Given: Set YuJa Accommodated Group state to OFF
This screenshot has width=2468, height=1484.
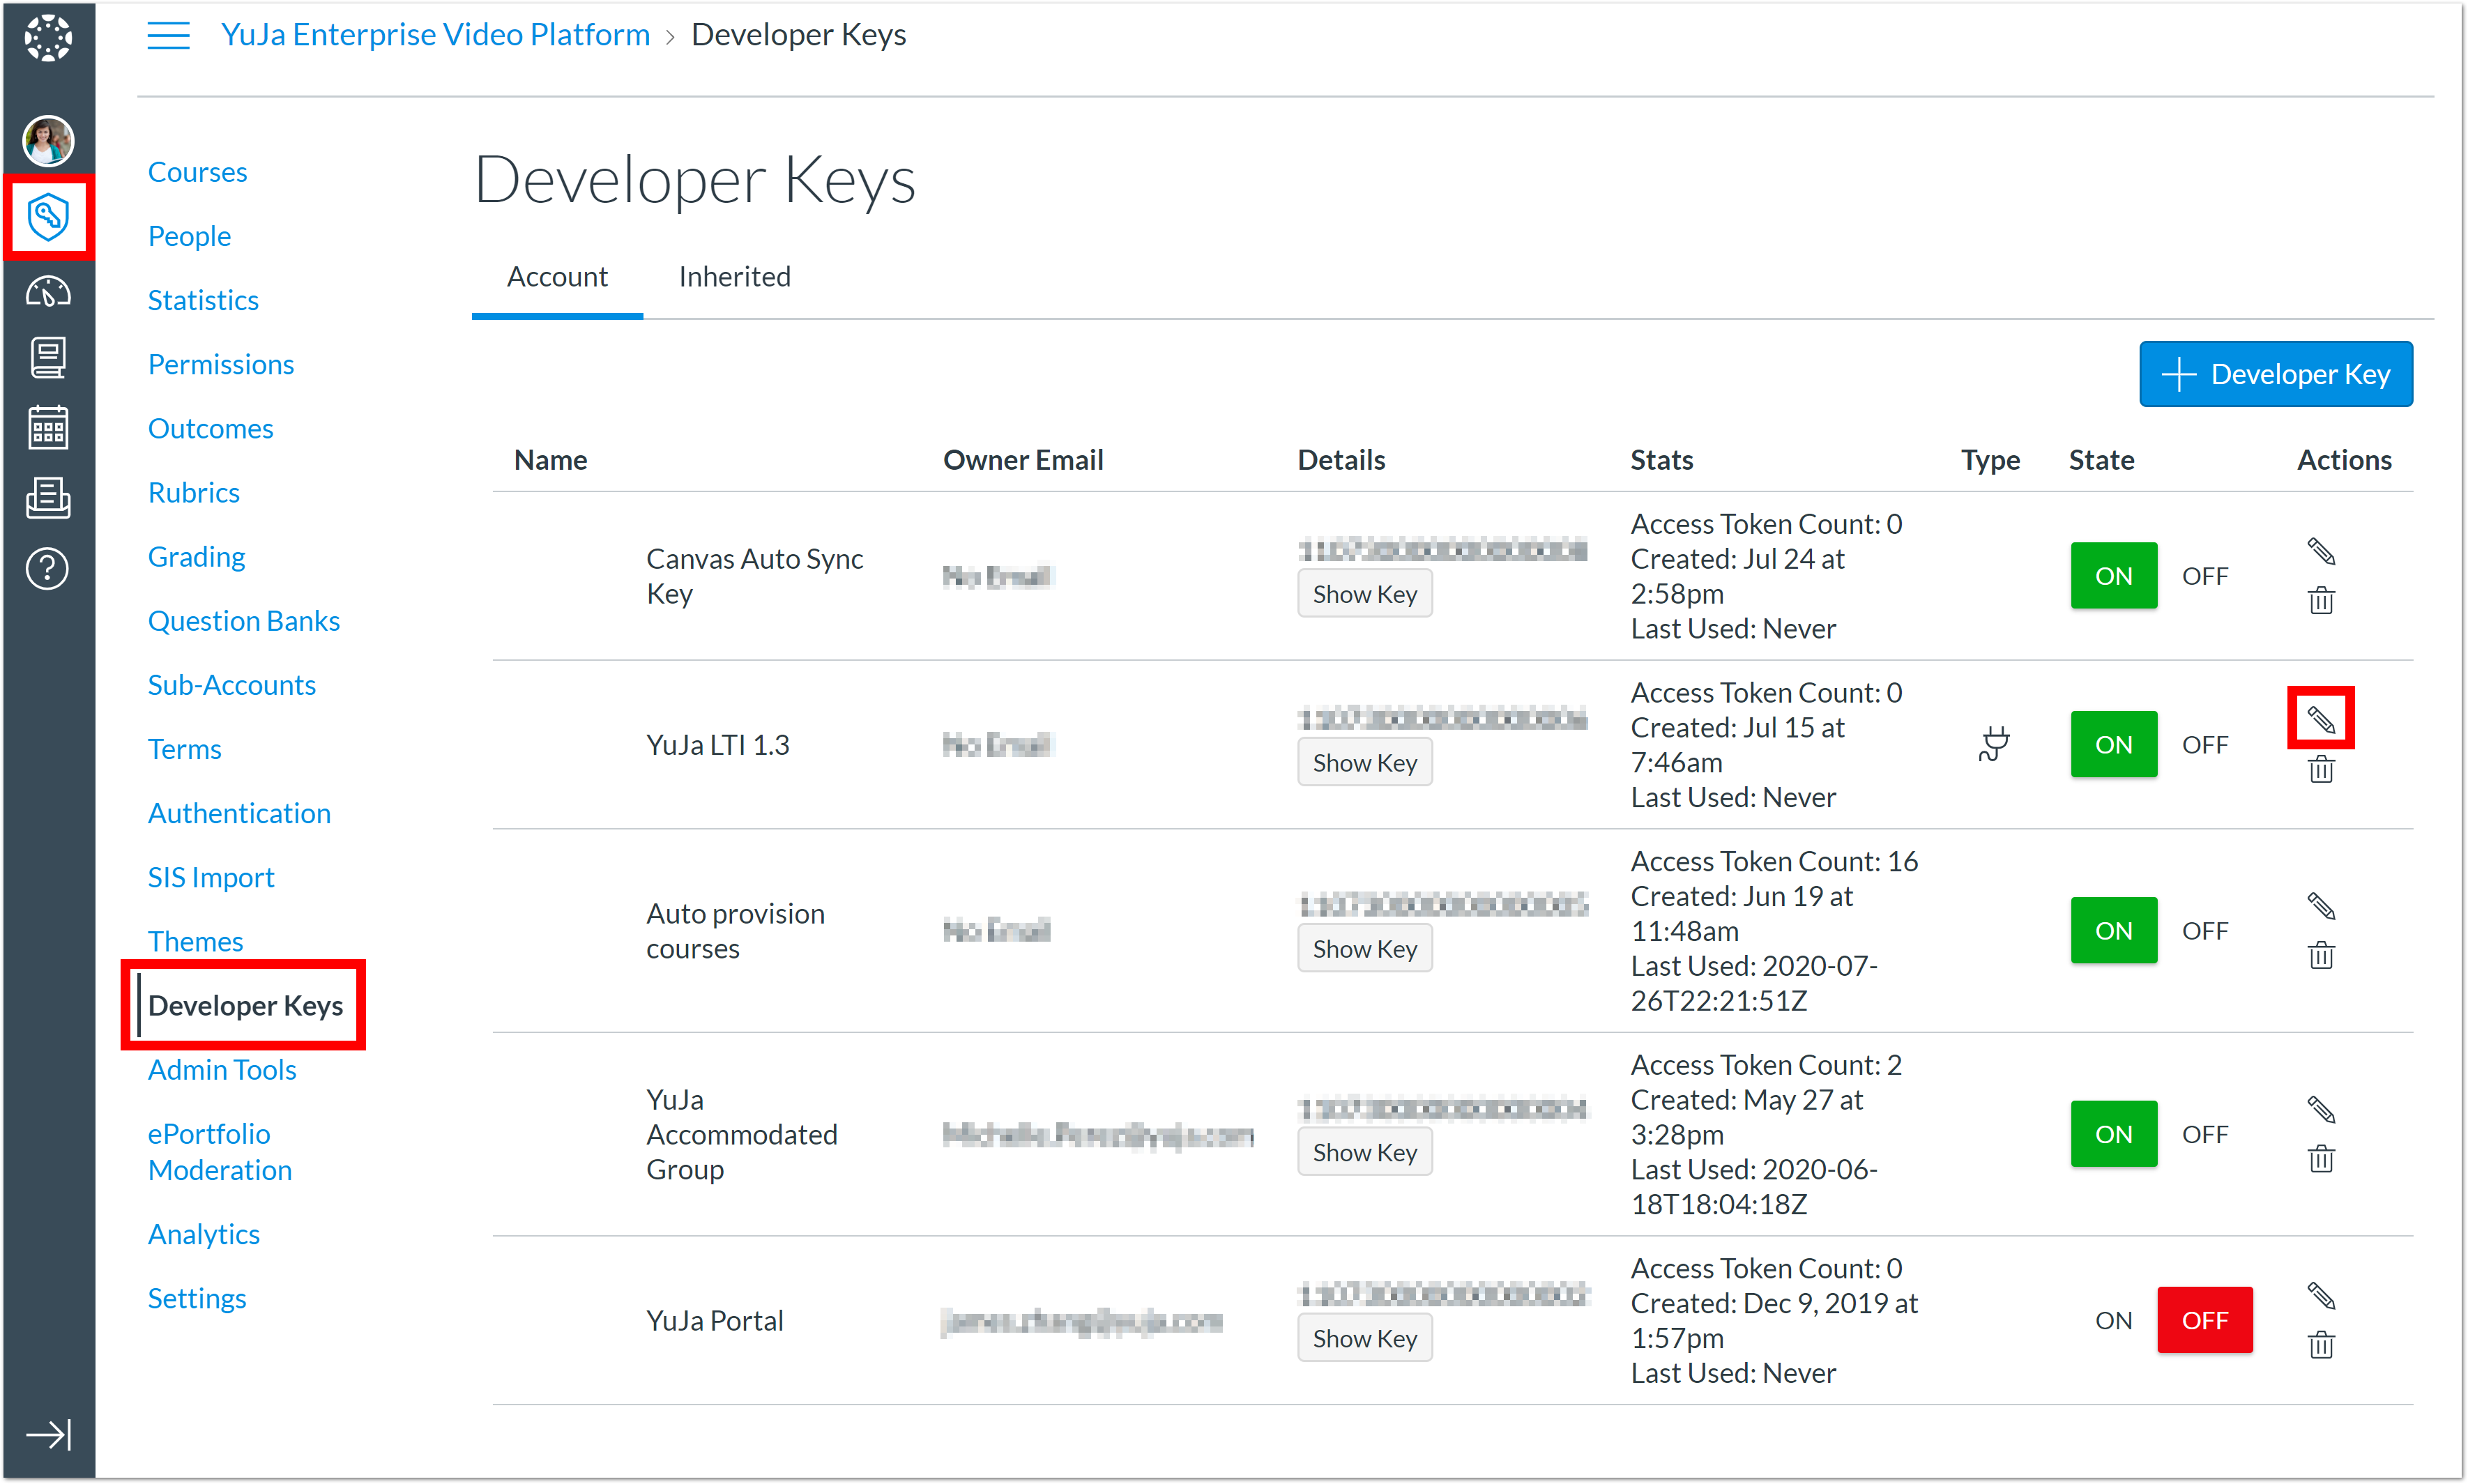Looking at the screenshot, I should coord(2204,1135).
